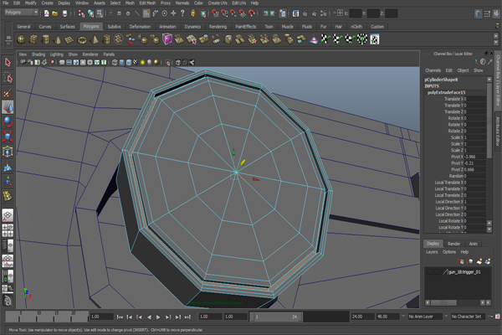Image resolution: width=502 pixels, height=335 pixels.
Task: Click the range slider bar handle
Action: click(x=275, y=317)
